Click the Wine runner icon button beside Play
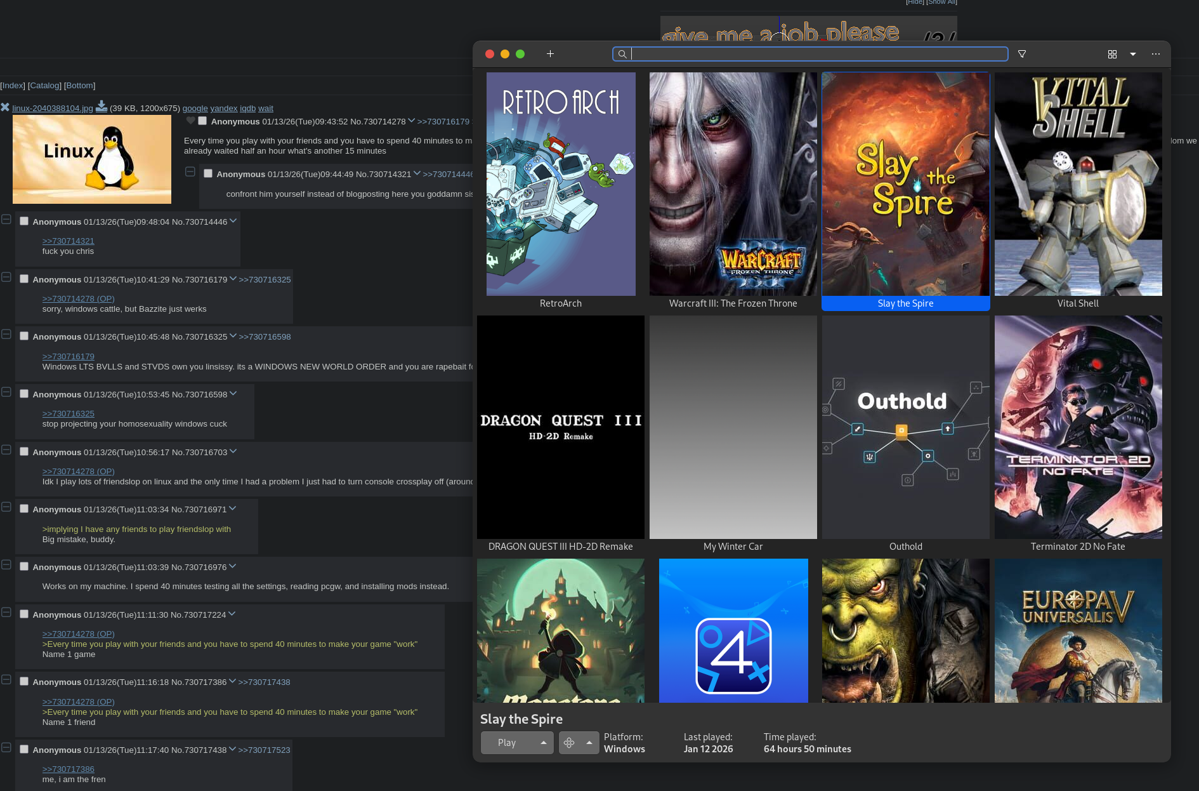The image size is (1199, 791). pos(569,743)
